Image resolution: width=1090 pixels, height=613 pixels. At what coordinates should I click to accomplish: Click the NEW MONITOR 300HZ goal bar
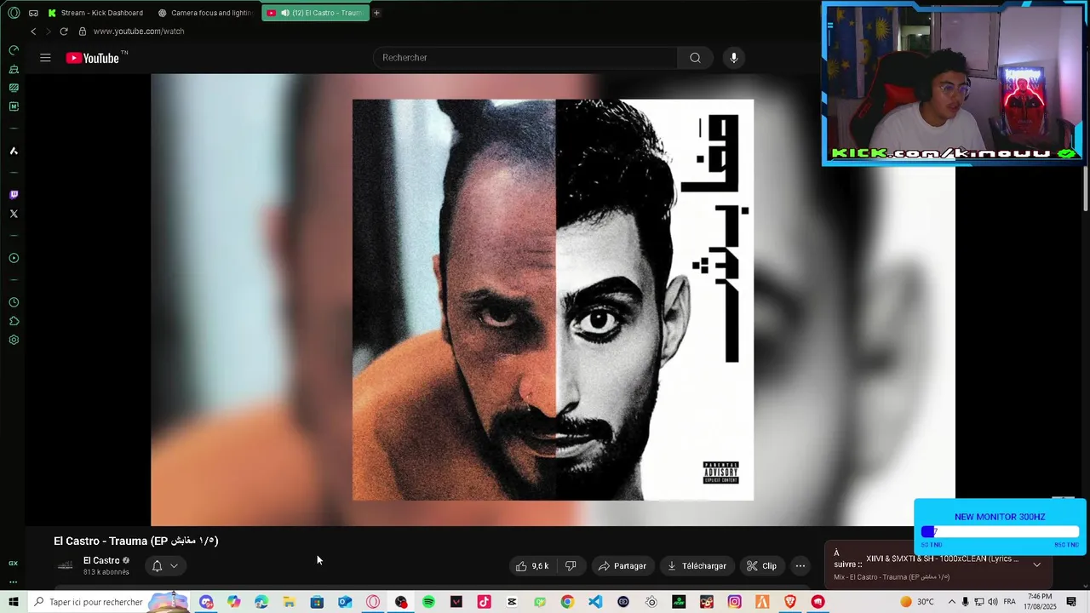coord(1000,531)
